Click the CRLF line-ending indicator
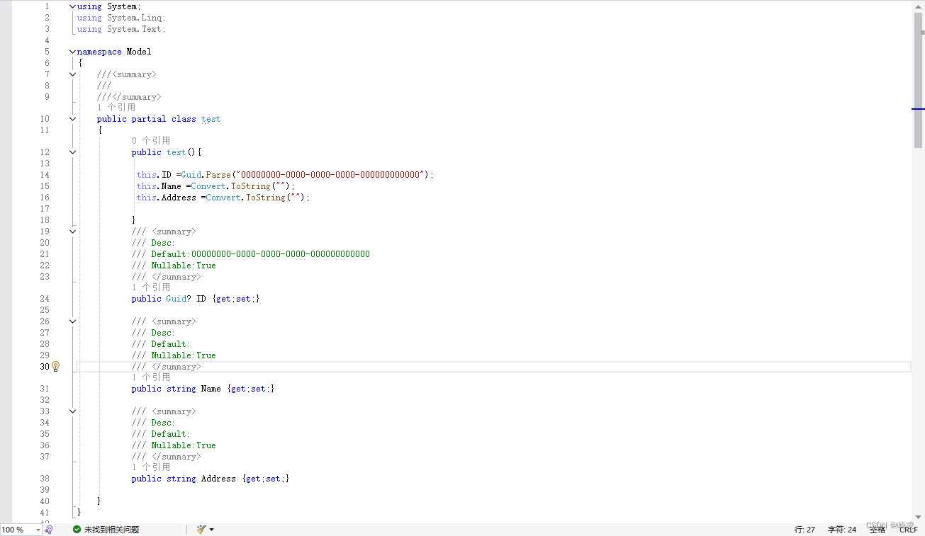Screen dimensions: 925x536 908,529
